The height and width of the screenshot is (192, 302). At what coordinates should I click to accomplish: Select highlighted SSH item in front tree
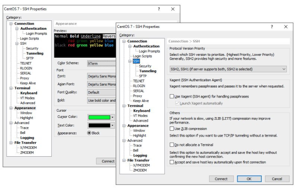tap(136, 61)
